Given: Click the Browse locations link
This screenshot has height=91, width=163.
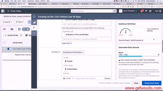Looking at the screenshot, I should coord(107,78).
